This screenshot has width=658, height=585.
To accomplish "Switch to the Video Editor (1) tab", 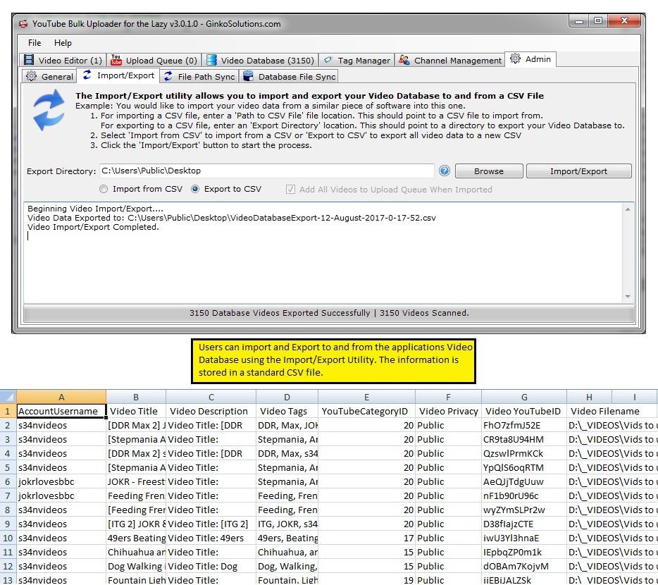I will tap(63, 60).
